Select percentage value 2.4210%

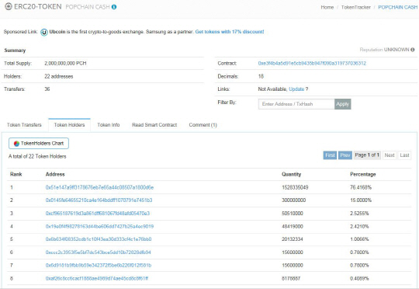click(359, 226)
